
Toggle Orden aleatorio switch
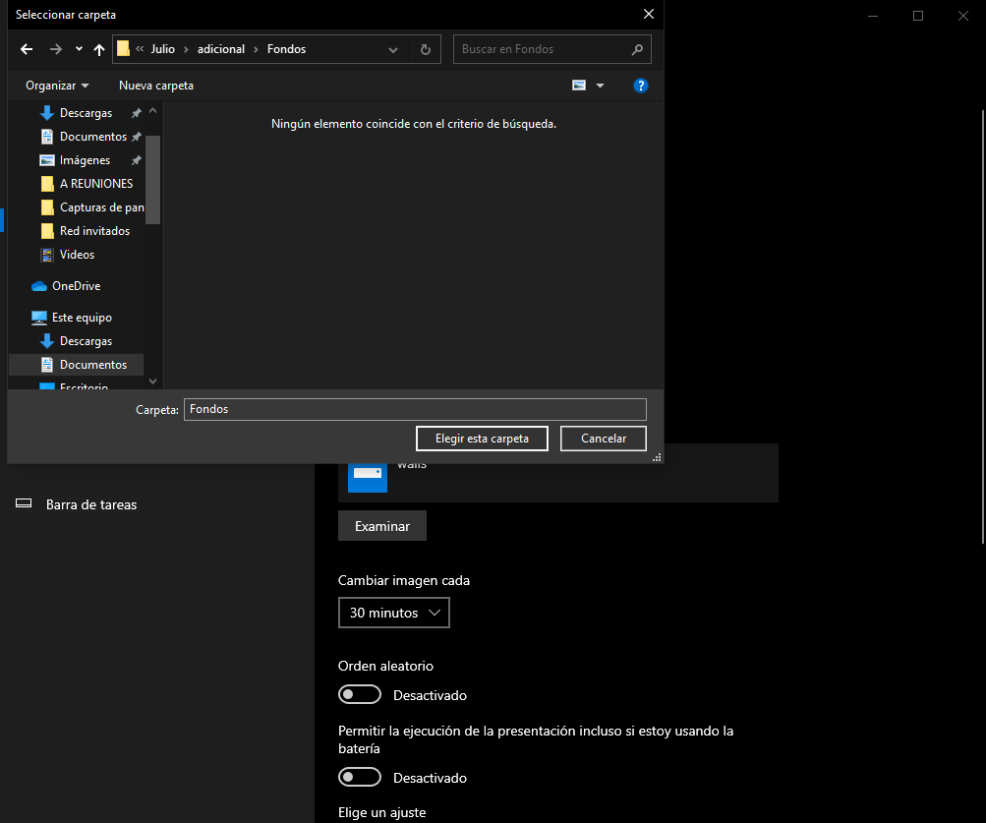click(x=360, y=695)
